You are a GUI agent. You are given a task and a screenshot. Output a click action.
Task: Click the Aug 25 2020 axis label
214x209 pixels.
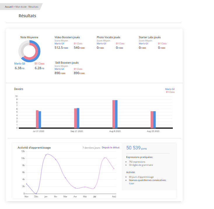click(153, 131)
